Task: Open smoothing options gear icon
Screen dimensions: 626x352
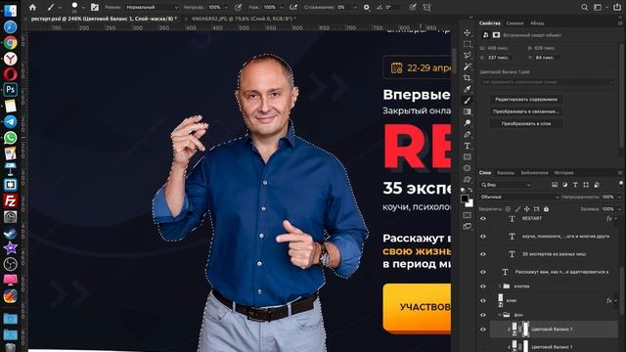Action: tap(367, 7)
